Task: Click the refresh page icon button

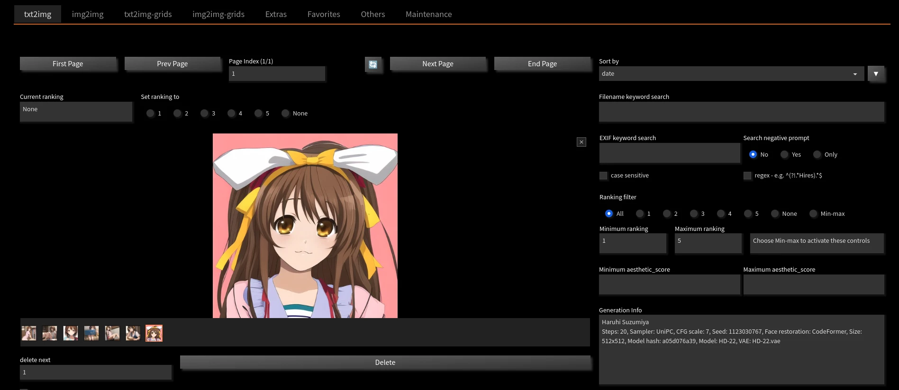Action: point(373,64)
